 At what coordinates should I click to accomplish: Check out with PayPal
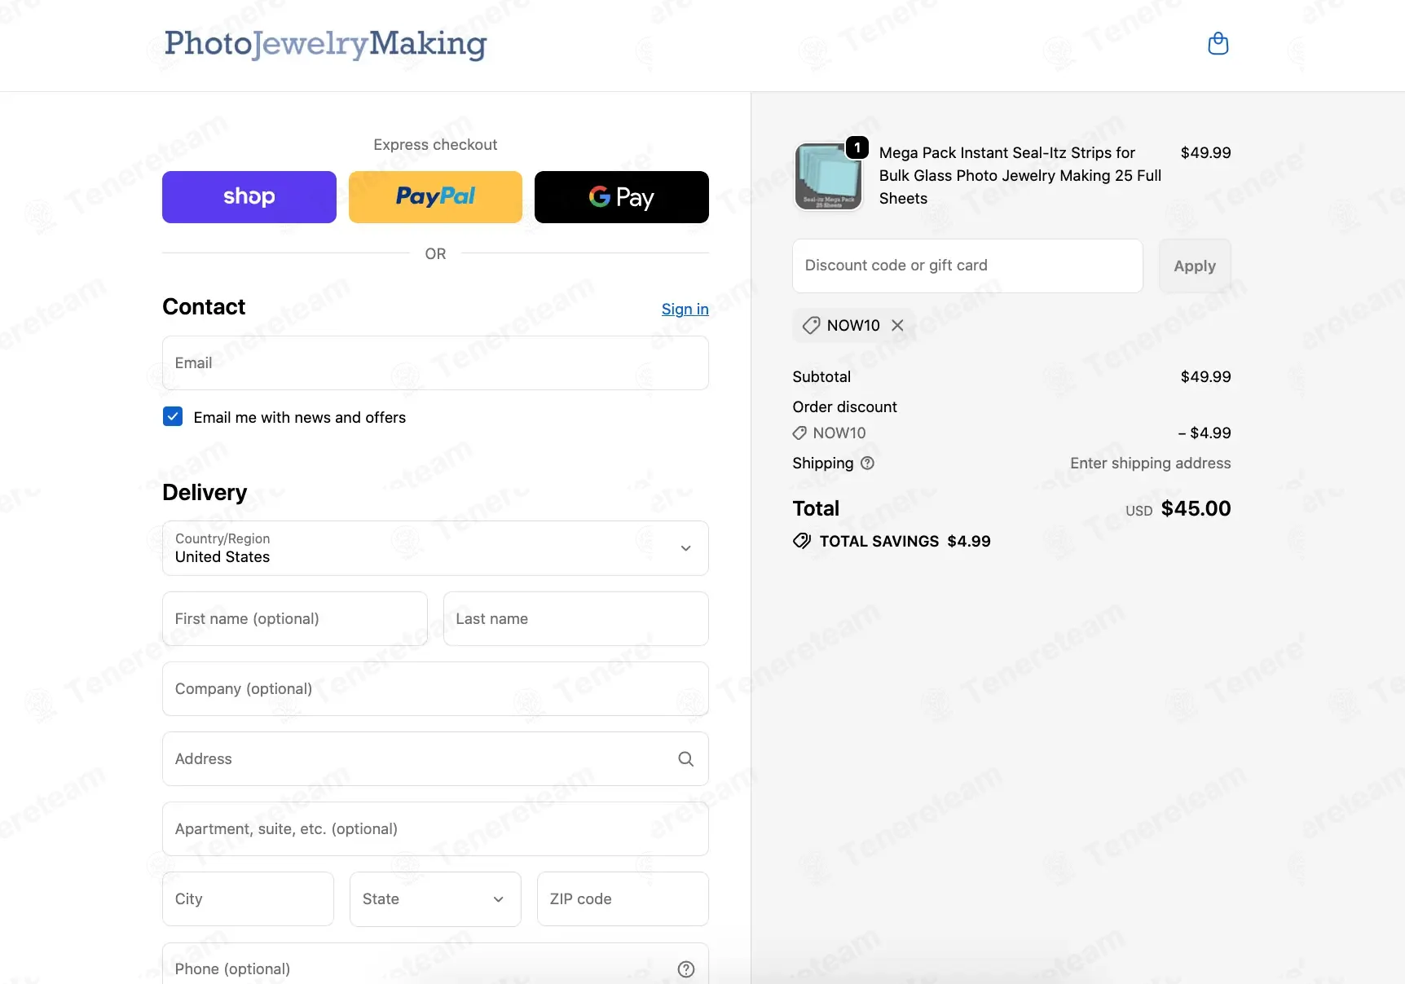(435, 197)
